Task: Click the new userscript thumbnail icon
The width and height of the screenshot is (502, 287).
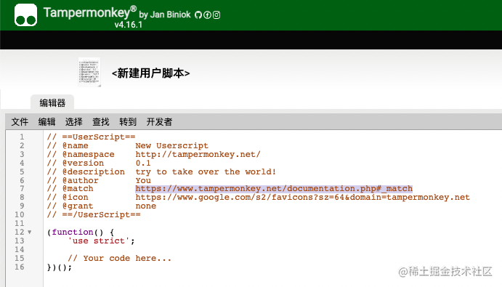Action: click(x=89, y=72)
